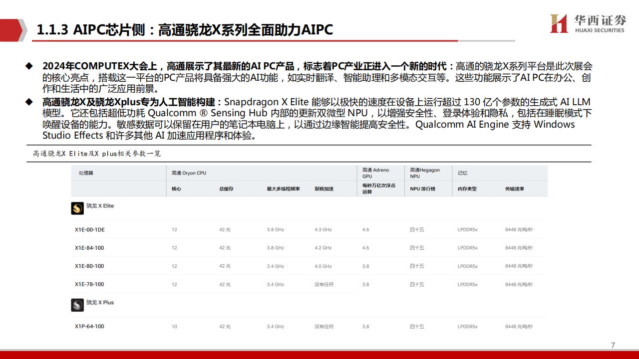Click the 4.0 GHz dual-core boost value
The width and height of the screenshot is (639, 359).
click(x=323, y=266)
